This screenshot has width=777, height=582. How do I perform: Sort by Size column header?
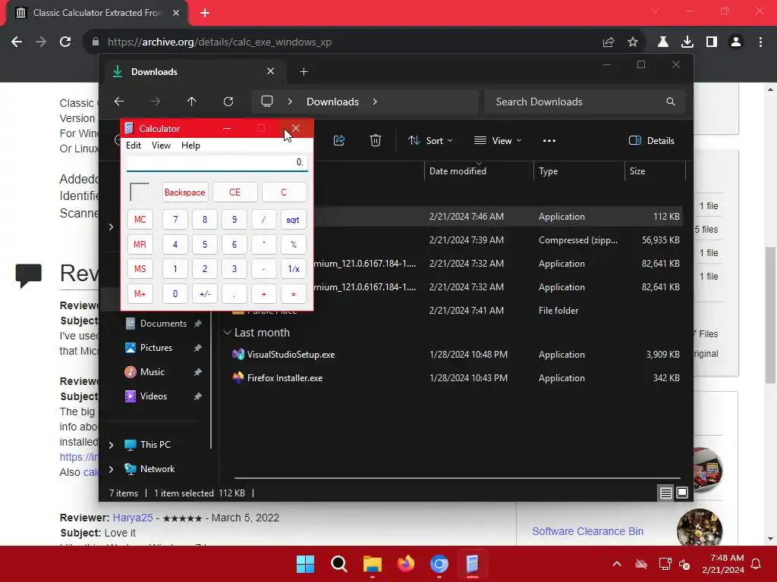pyautogui.click(x=655, y=171)
